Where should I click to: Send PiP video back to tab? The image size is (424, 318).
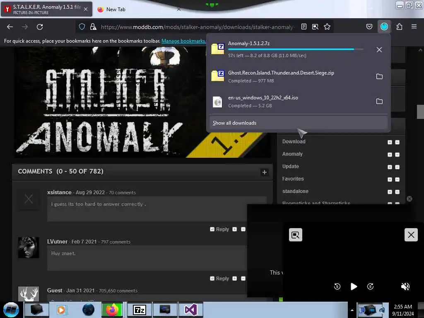295,235
